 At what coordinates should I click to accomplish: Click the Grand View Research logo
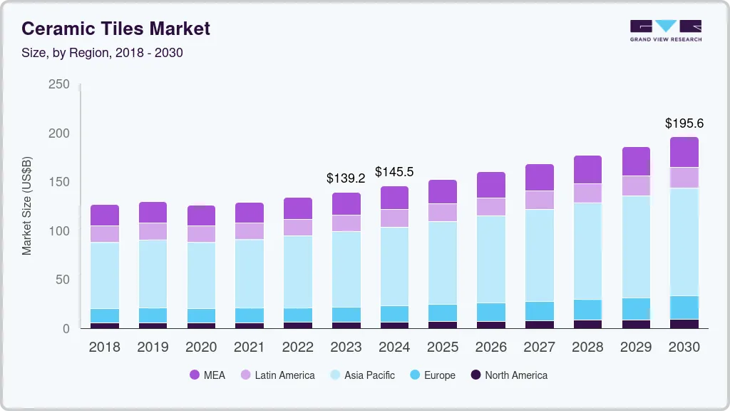(x=665, y=31)
